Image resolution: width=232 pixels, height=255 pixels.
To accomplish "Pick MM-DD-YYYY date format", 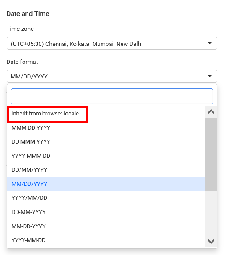I will point(106,226).
